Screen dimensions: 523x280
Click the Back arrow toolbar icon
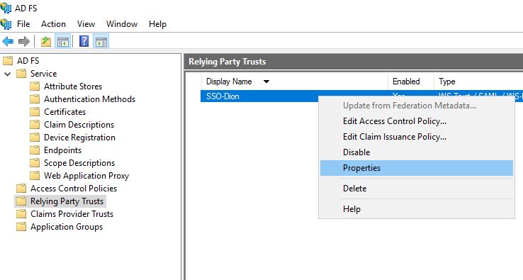point(8,42)
